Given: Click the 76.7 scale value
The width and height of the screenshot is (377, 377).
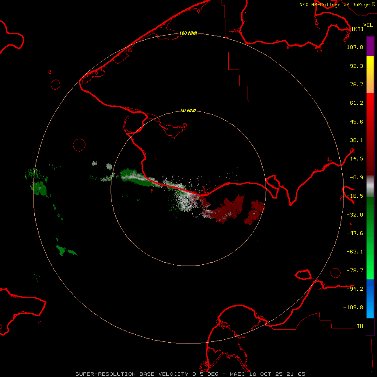Looking at the screenshot, I should coord(356,84).
